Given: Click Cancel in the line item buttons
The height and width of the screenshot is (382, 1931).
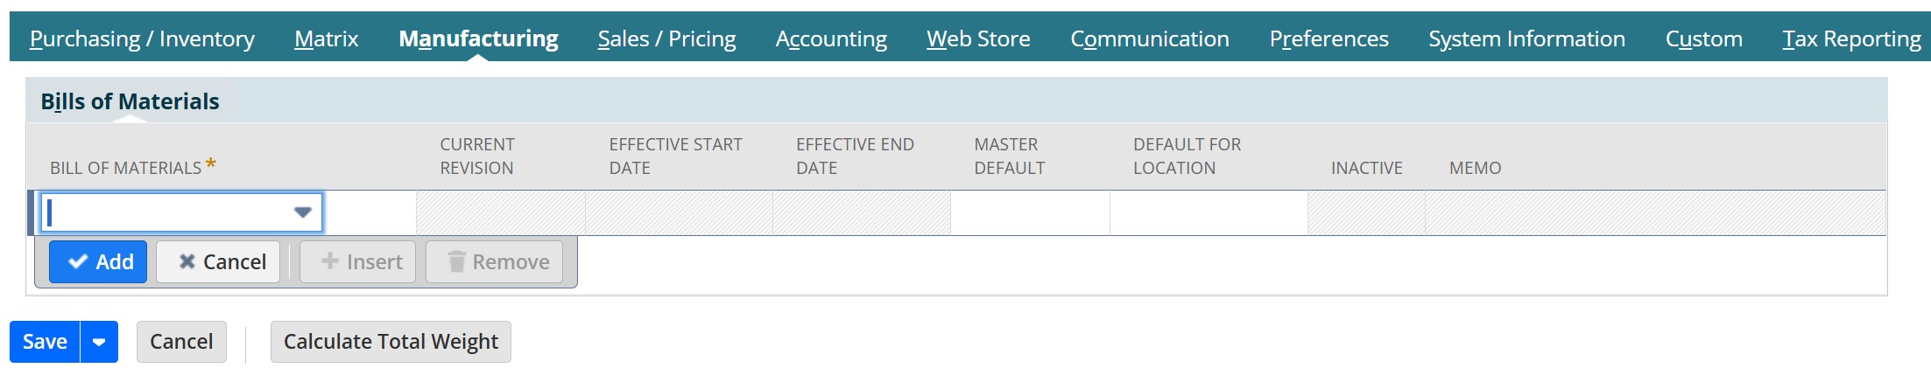Looking at the screenshot, I should coord(218,262).
